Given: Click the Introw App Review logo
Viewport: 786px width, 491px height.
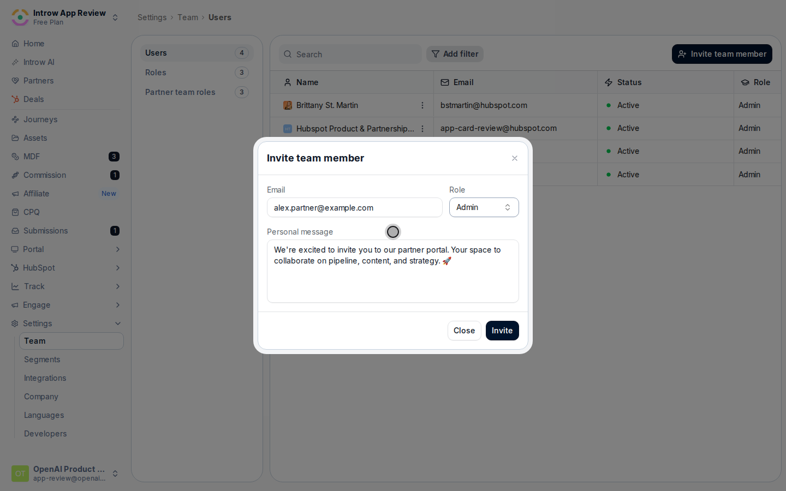Looking at the screenshot, I should click(20, 17).
